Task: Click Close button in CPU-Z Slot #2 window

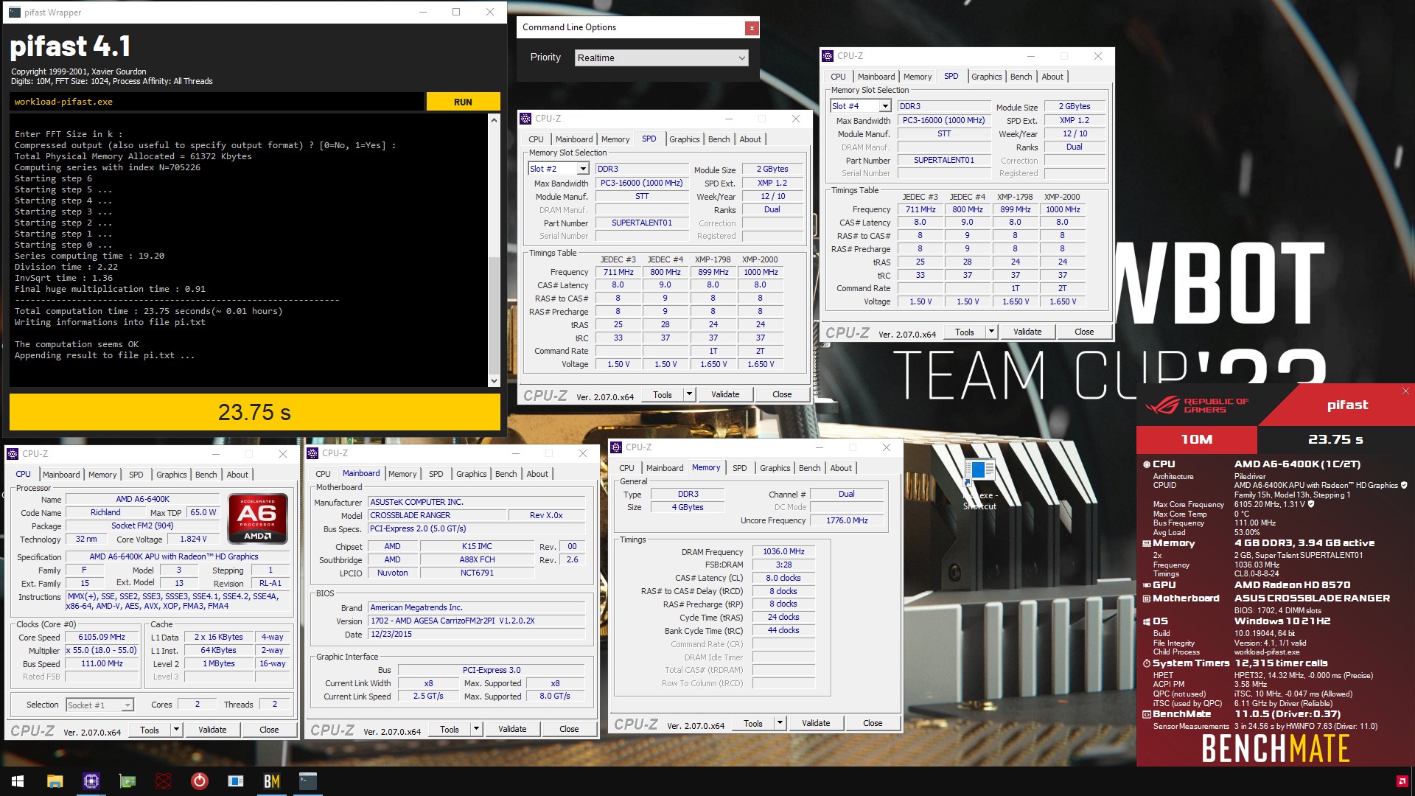Action: click(782, 394)
